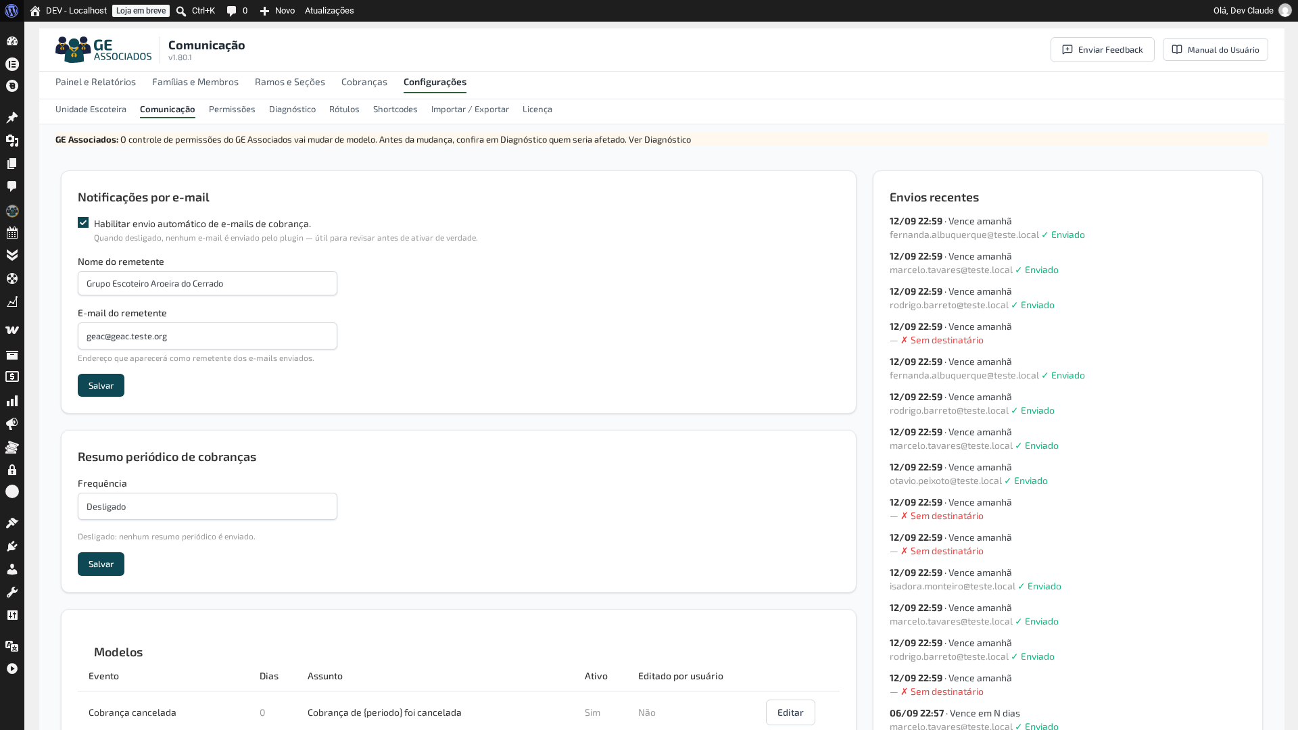Expand sidebar with the collapse menu arrow

click(12, 668)
